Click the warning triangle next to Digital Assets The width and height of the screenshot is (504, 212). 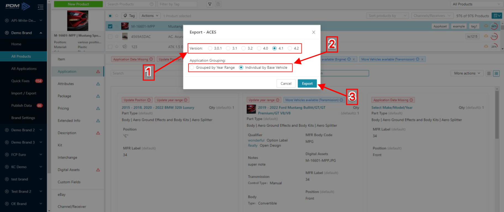[98, 170]
